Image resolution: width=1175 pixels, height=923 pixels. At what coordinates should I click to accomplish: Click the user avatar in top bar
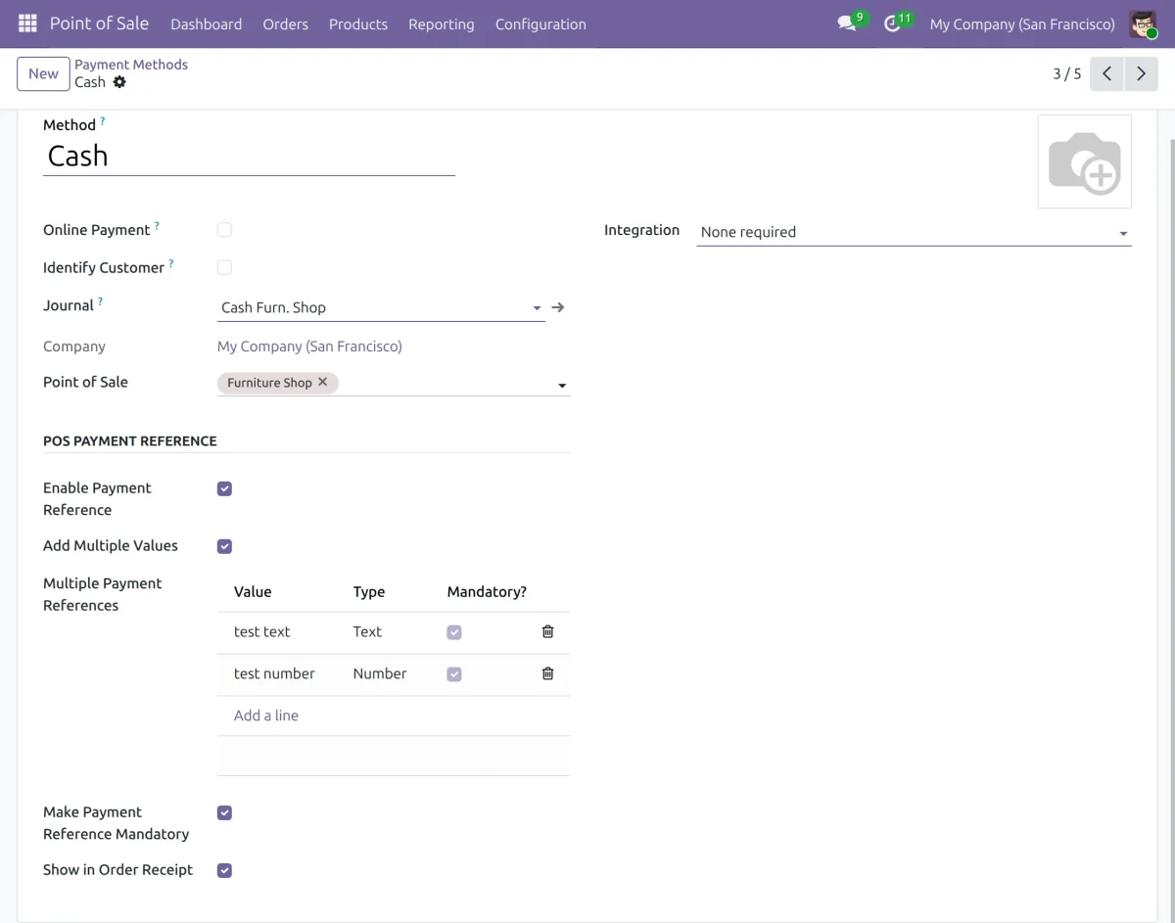[x=1143, y=23]
